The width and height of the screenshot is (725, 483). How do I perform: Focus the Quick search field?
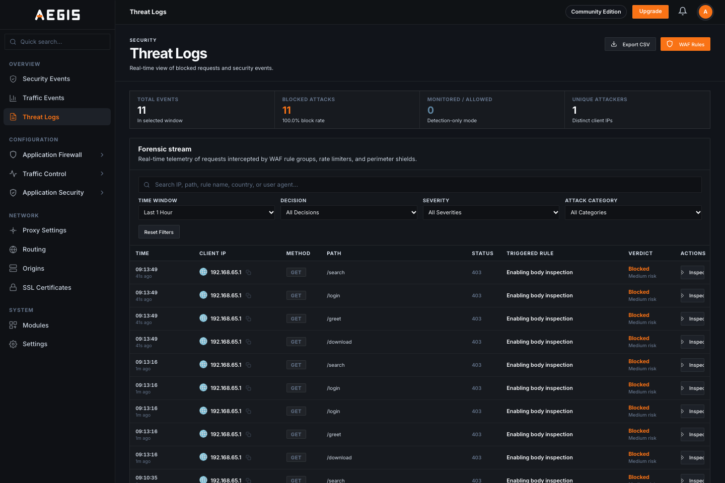click(57, 42)
